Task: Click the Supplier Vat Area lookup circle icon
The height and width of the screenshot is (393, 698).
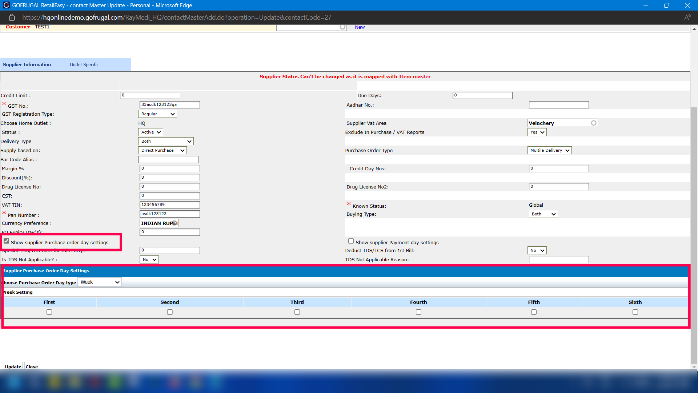Action: (594, 123)
